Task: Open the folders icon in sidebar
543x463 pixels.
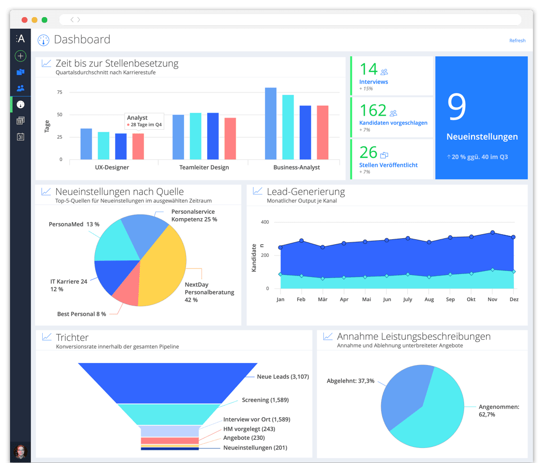Action: coord(21,72)
